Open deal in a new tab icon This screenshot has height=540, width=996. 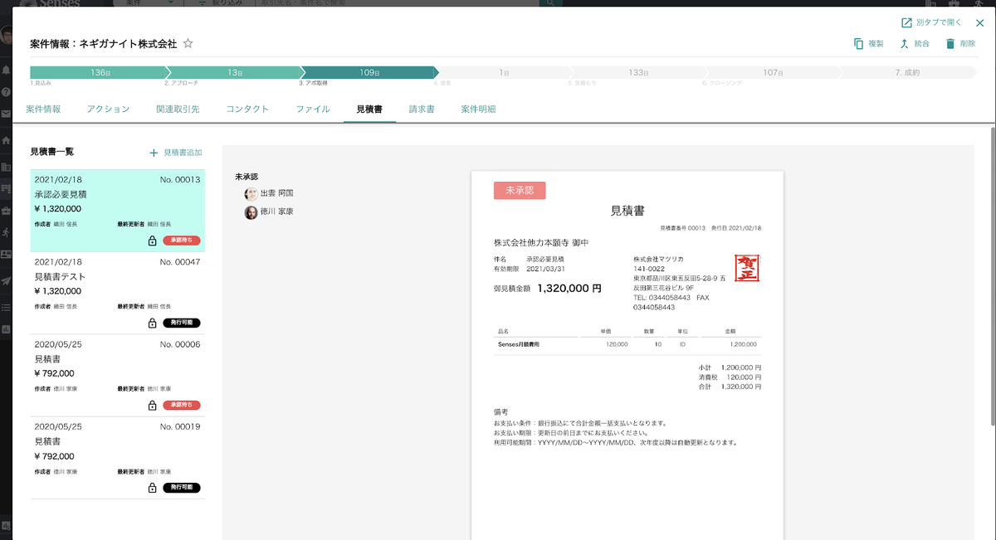(x=906, y=22)
